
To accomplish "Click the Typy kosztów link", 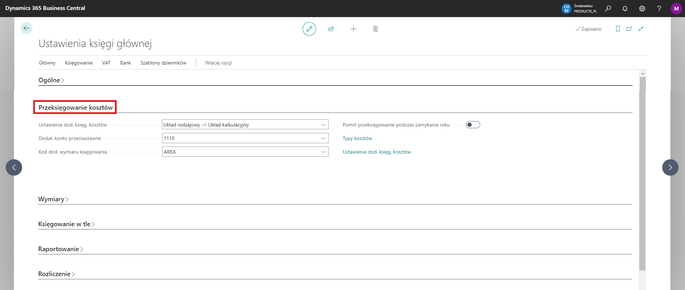I will pos(357,138).
